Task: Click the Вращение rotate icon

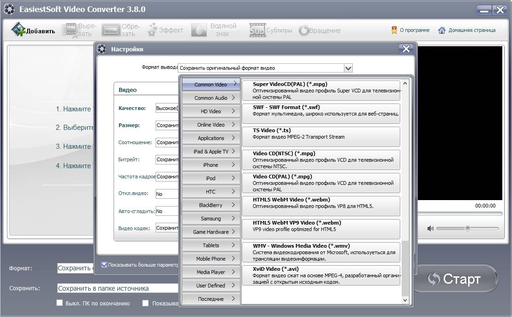Action: pos(304,30)
